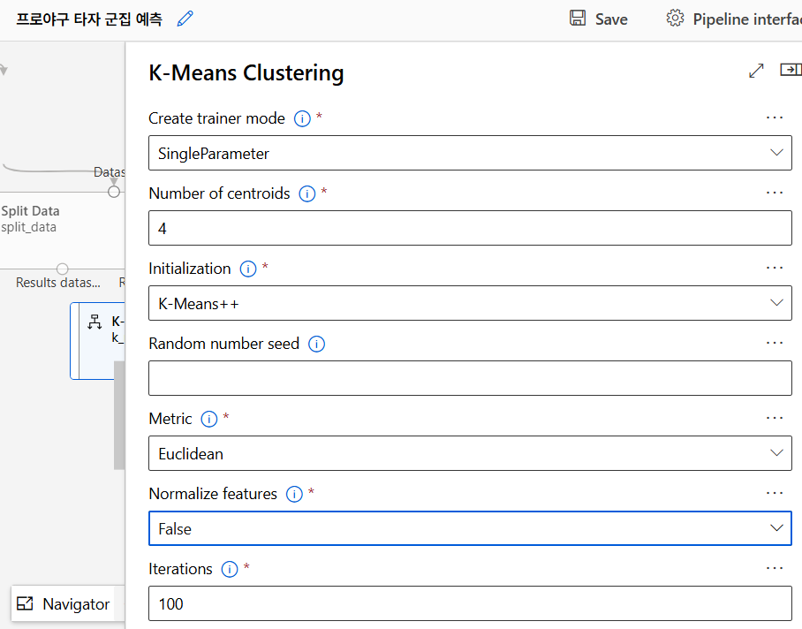Click the pencil icon to rename pipeline

point(185,19)
